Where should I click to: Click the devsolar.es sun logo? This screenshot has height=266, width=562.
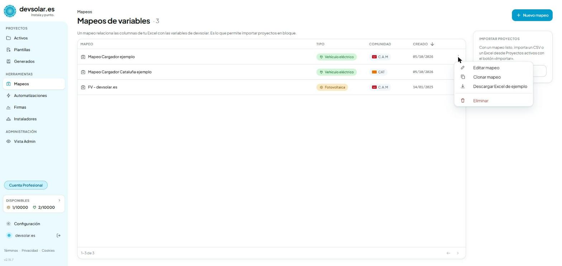tap(10, 11)
